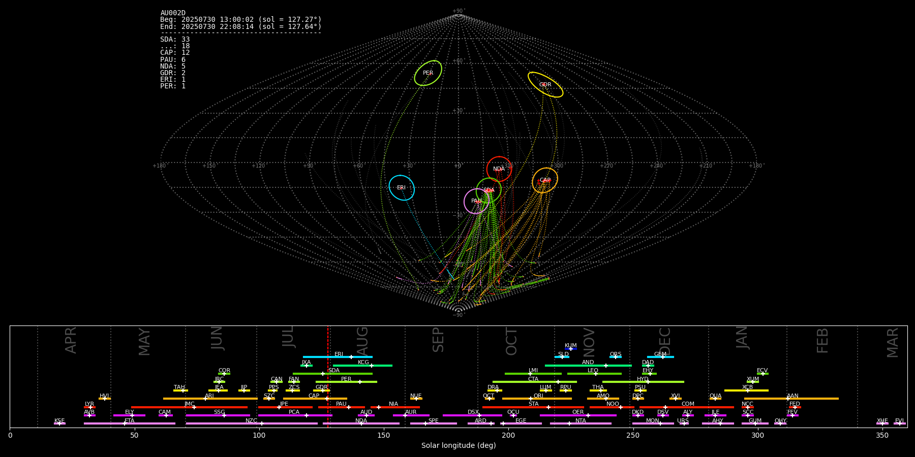Click the orange AAN shower bar
The height and width of the screenshot is (457, 915).
coord(791,399)
